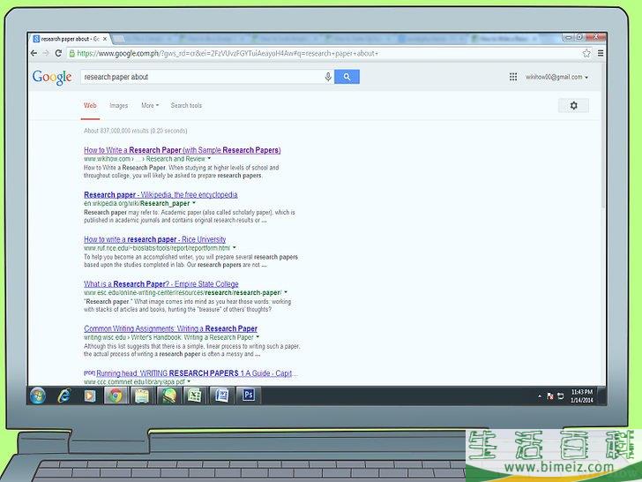Image resolution: width=642 pixels, height=482 pixels.
Task: Click the Action Center flag tray icon
Action: 550,396
